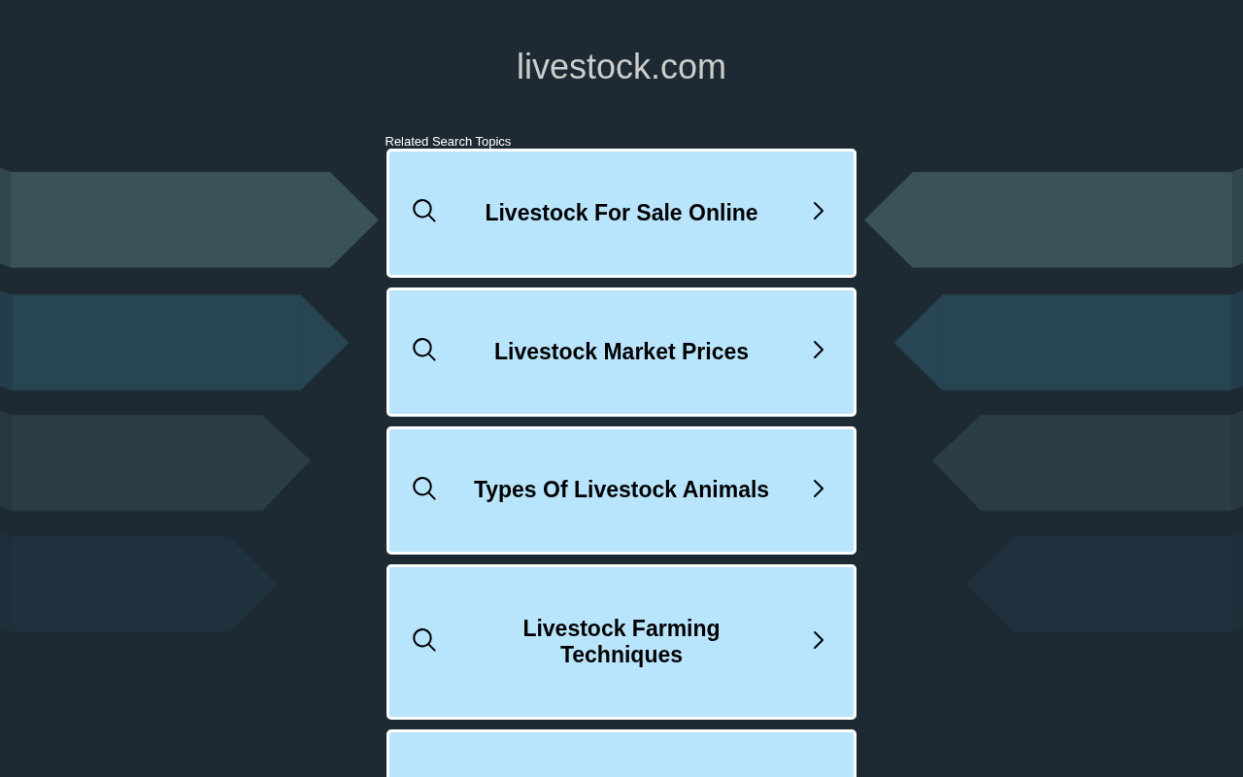This screenshot has height=777, width=1243.
Task: Select the Types Of Livestock Animals link
Action: pyautogui.click(x=621, y=490)
